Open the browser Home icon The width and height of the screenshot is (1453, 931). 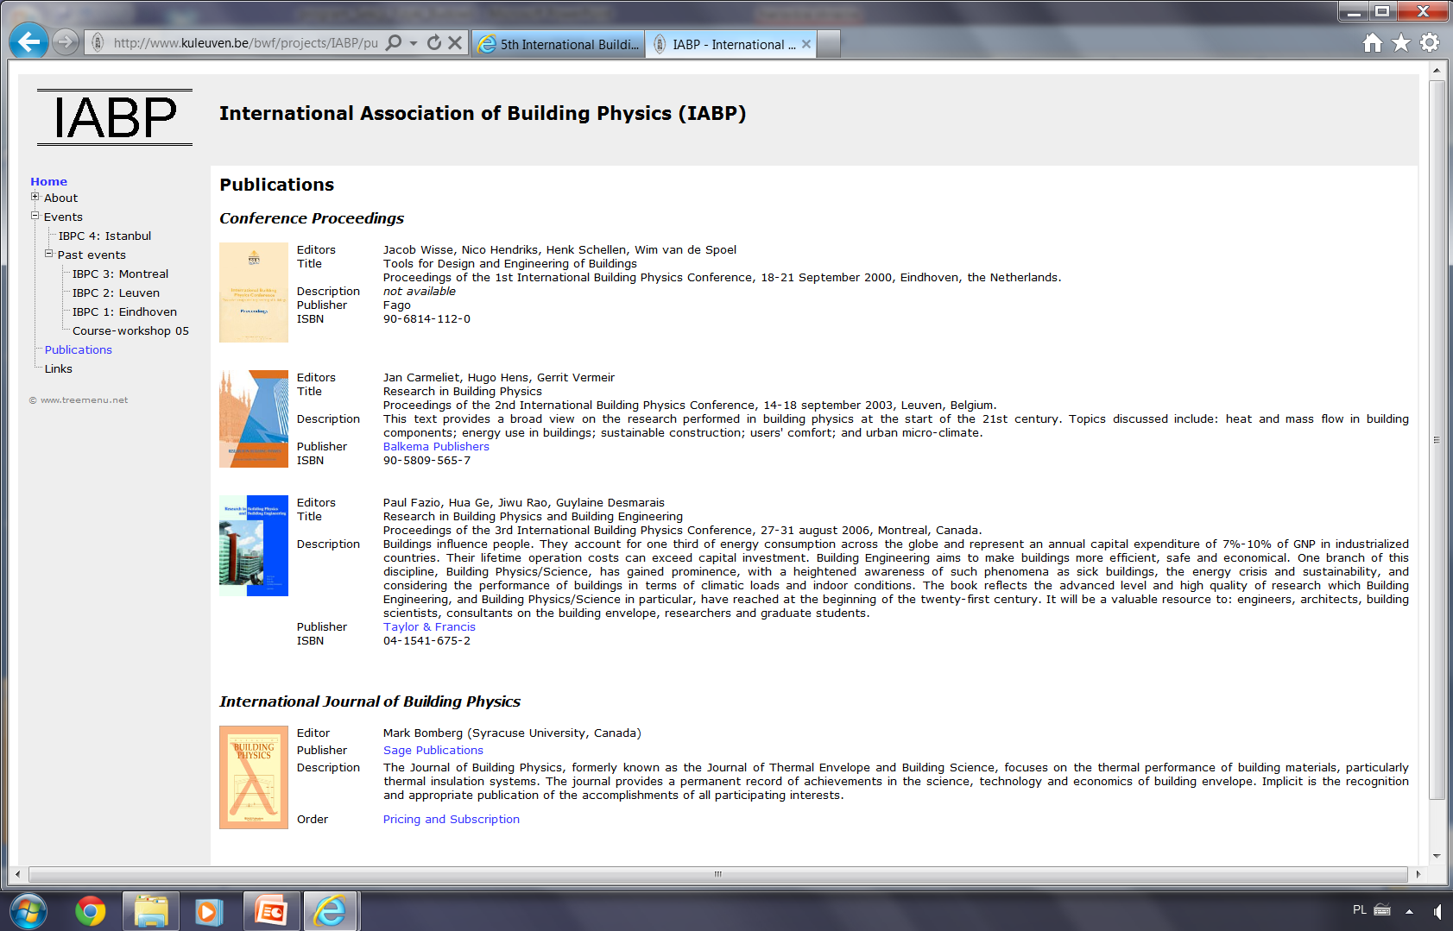1373,43
